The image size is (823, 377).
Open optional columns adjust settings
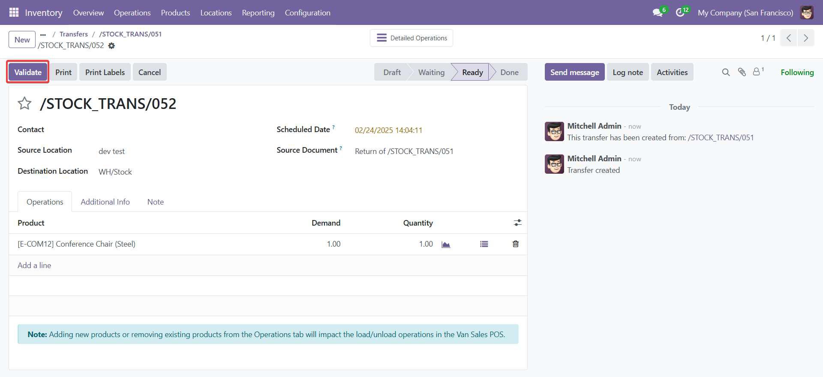[x=518, y=223]
